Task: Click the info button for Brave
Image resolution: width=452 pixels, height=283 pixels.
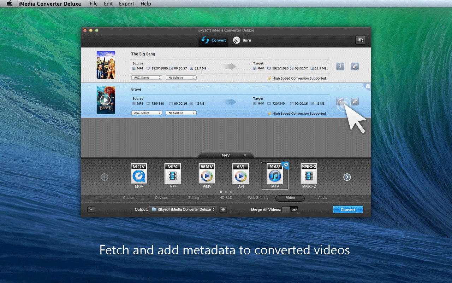Action: coord(340,102)
